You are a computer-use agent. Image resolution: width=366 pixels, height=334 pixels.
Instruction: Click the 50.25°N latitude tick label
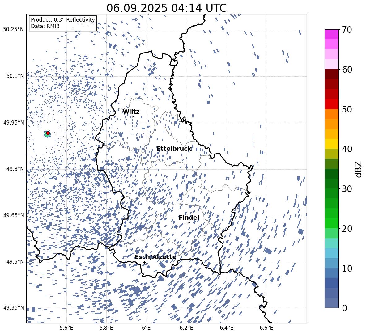click(14, 30)
